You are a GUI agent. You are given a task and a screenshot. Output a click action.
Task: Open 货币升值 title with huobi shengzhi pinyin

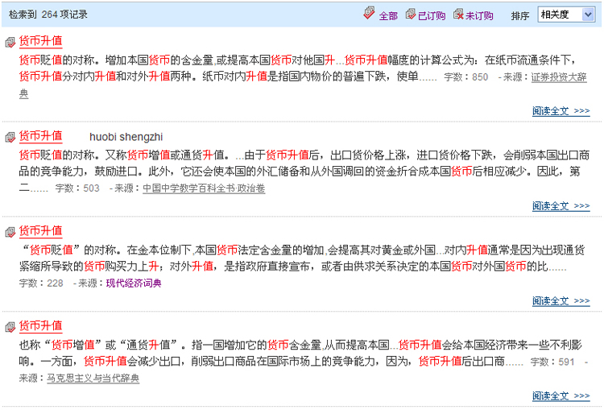tap(40, 135)
